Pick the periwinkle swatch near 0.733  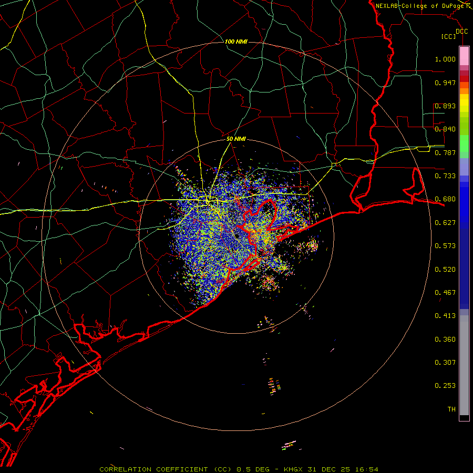464,167
